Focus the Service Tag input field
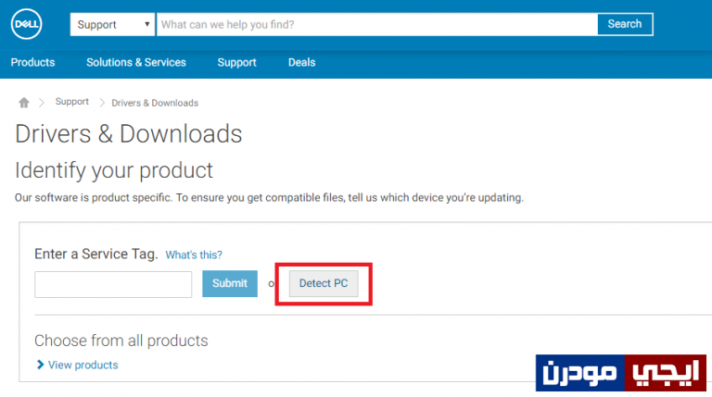Image resolution: width=712 pixels, height=397 pixels. tap(113, 285)
